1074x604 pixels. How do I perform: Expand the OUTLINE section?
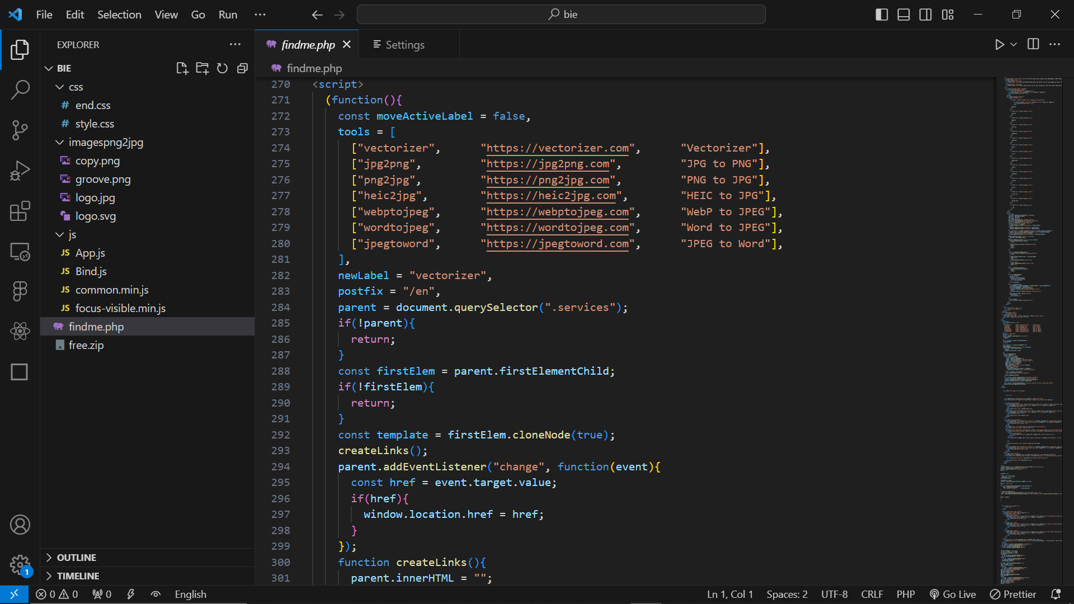point(76,558)
